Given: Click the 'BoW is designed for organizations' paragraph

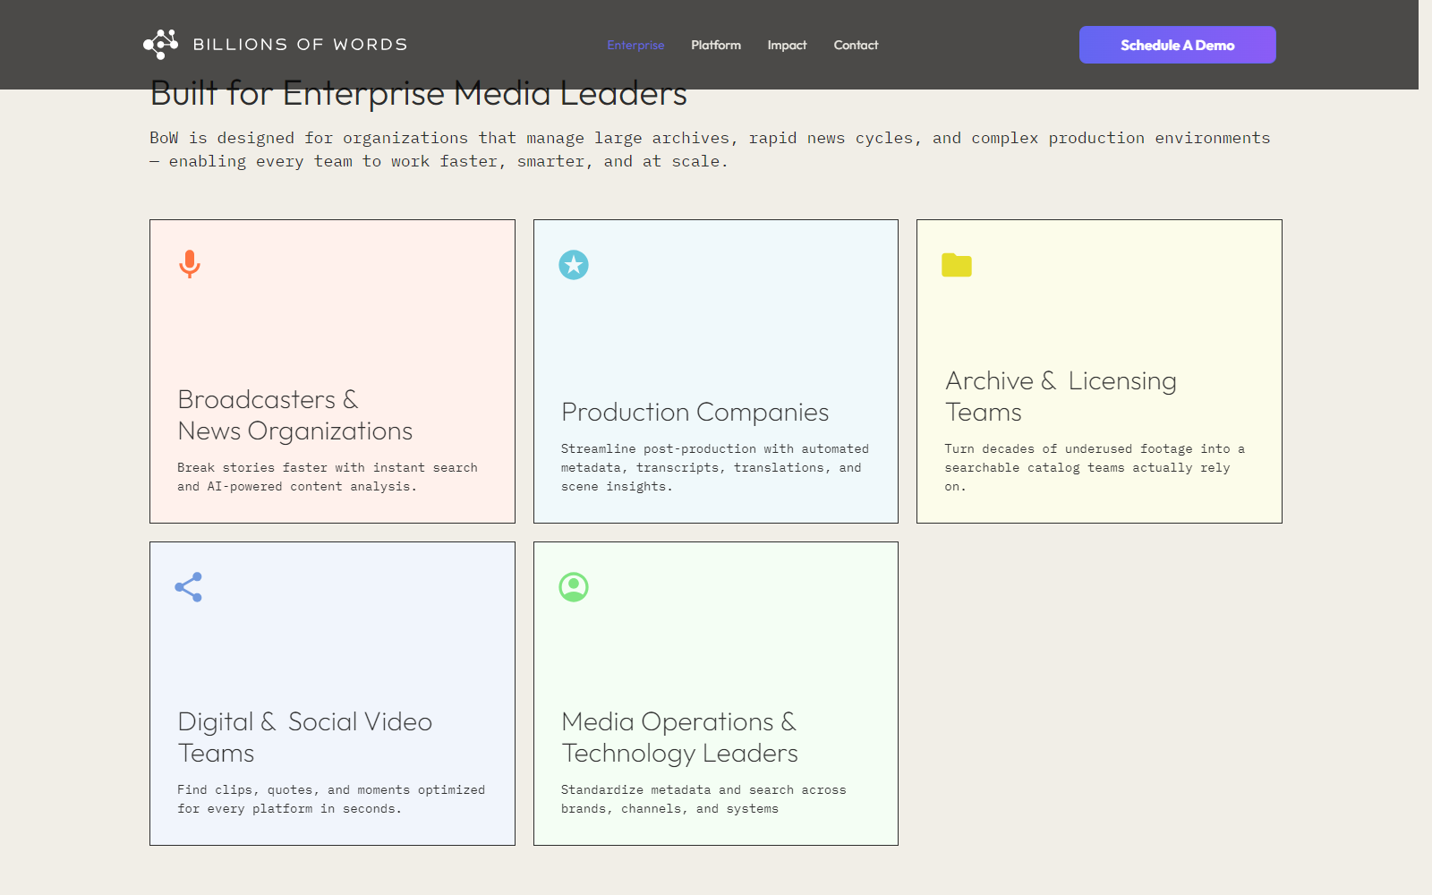Looking at the screenshot, I should tap(710, 149).
